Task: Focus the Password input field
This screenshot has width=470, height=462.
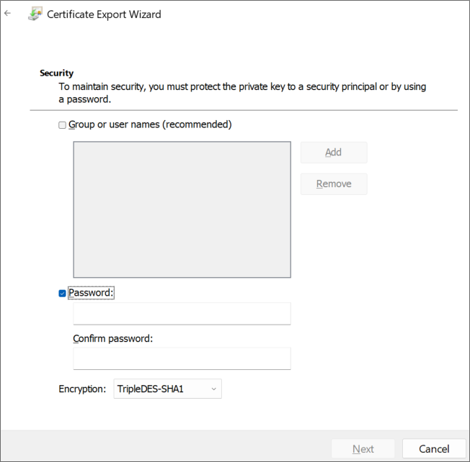Action: click(x=182, y=314)
